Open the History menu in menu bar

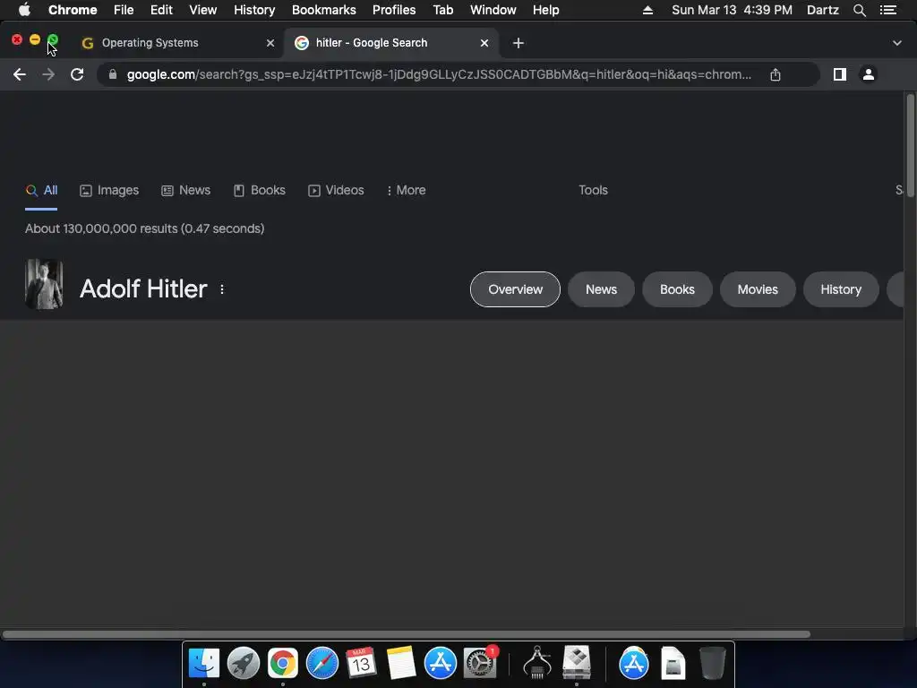254,10
